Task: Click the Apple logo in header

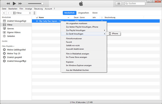Action: pos(81,3)
